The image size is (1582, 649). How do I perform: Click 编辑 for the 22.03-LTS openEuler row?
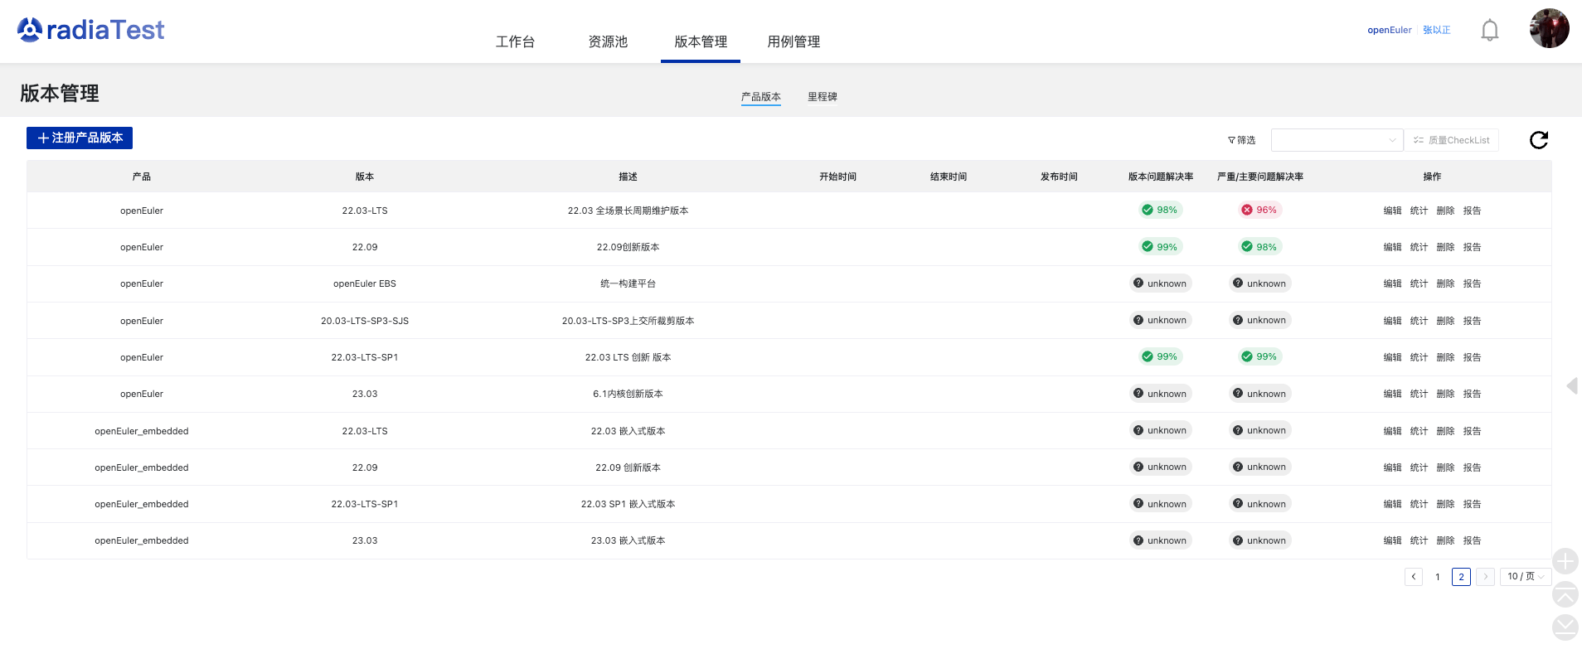(1392, 211)
